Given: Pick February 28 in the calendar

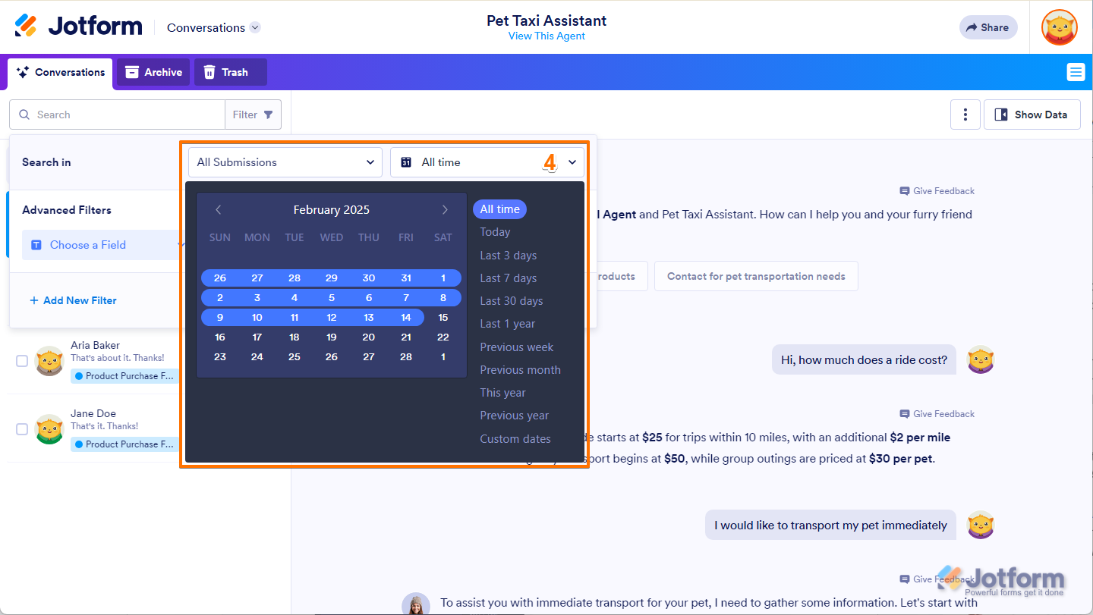Looking at the screenshot, I should point(406,357).
